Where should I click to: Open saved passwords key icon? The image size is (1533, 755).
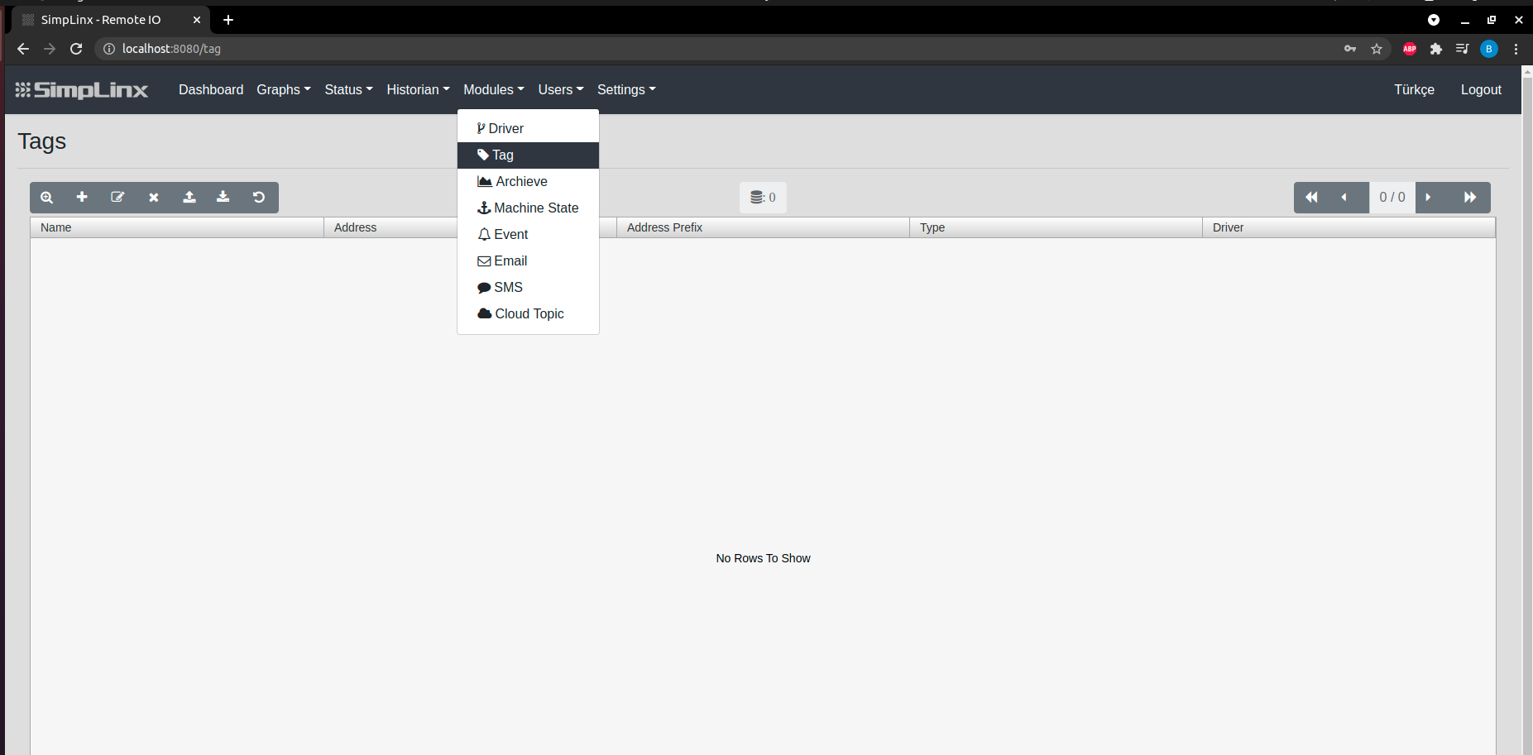[1350, 49]
